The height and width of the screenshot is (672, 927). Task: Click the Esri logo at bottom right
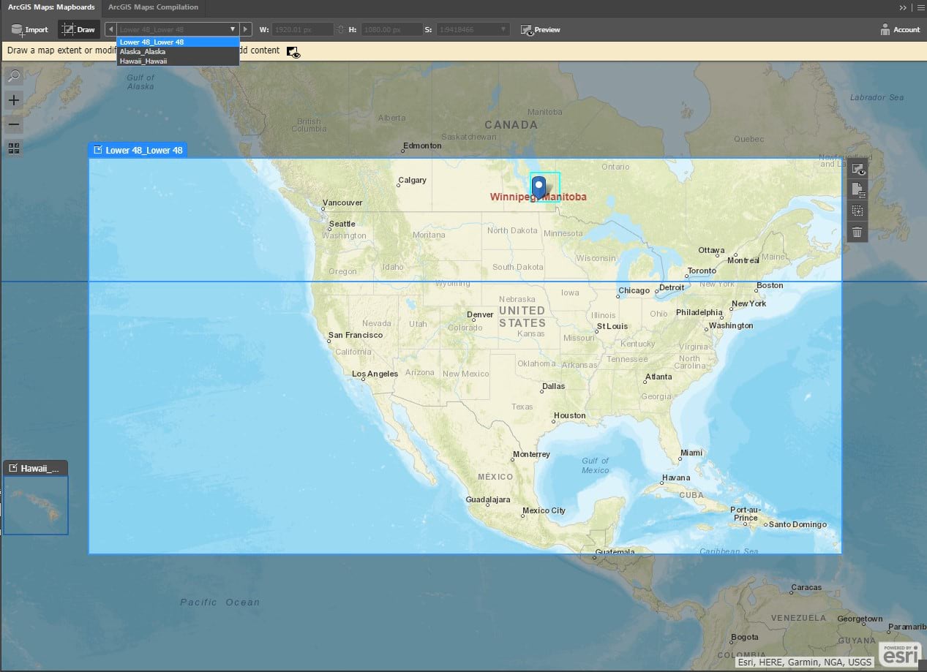coord(898,653)
